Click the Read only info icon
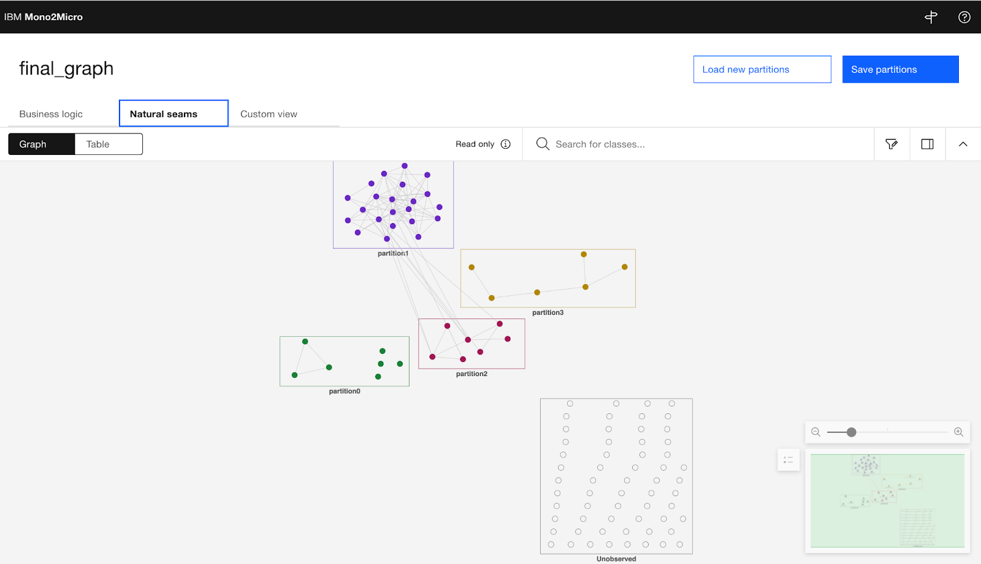The height and width of the screenshot is (564, 981). click(x=505, y=144)
